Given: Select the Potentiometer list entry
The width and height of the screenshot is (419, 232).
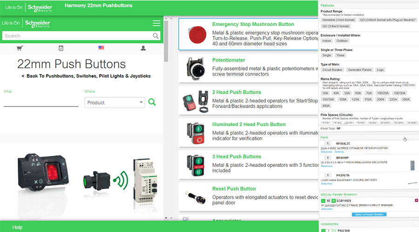Looking at the screenshot, I should [228, 60].
